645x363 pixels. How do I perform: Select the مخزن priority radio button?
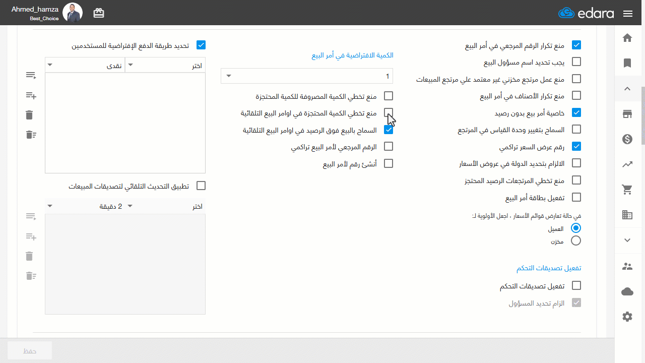[x=576, y=241]
